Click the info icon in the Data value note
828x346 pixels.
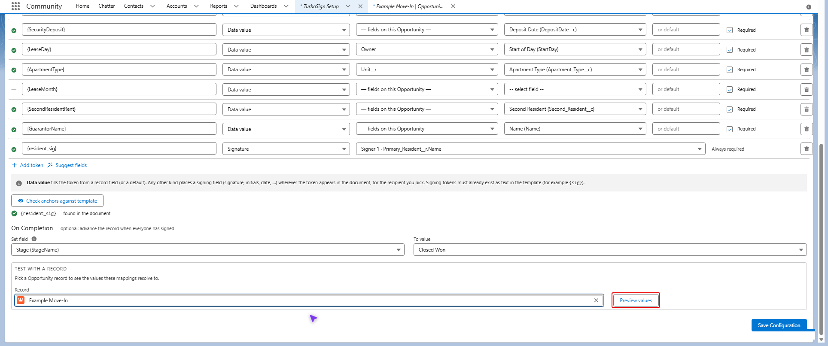click(x=19, y=183)
